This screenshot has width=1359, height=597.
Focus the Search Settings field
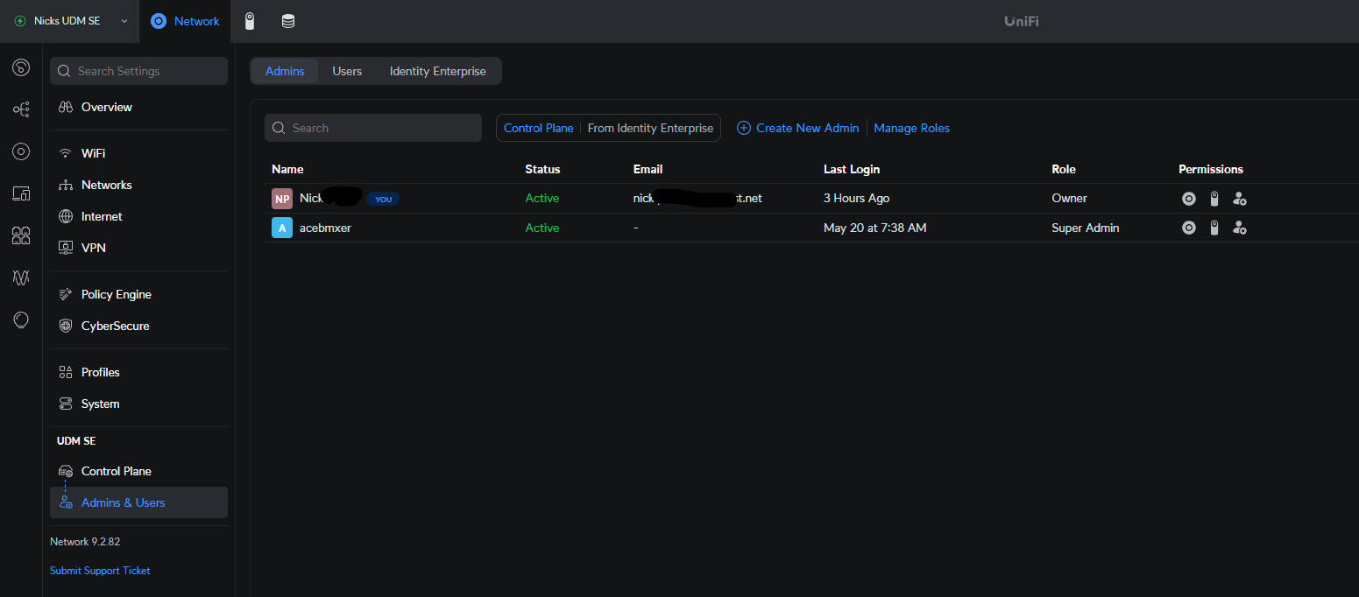click(x=138, y=71)
